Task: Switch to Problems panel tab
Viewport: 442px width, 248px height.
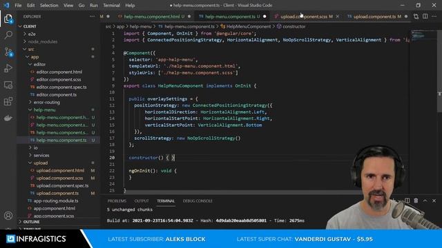Action: coord(117,200)
